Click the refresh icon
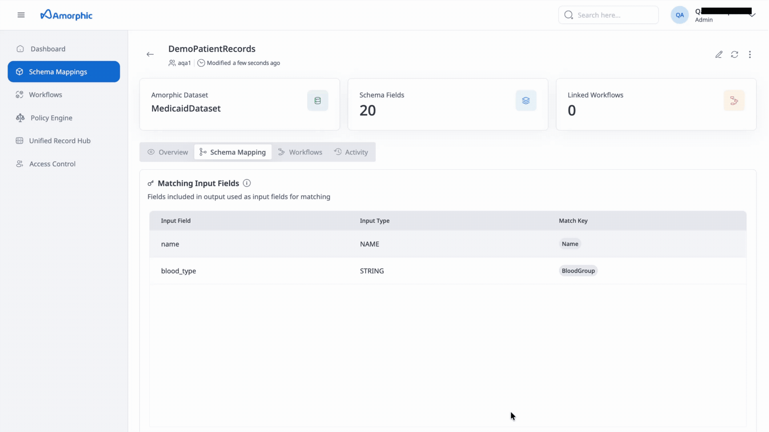The height and width of the screenshot is (432, 769). tap(735, 54)
